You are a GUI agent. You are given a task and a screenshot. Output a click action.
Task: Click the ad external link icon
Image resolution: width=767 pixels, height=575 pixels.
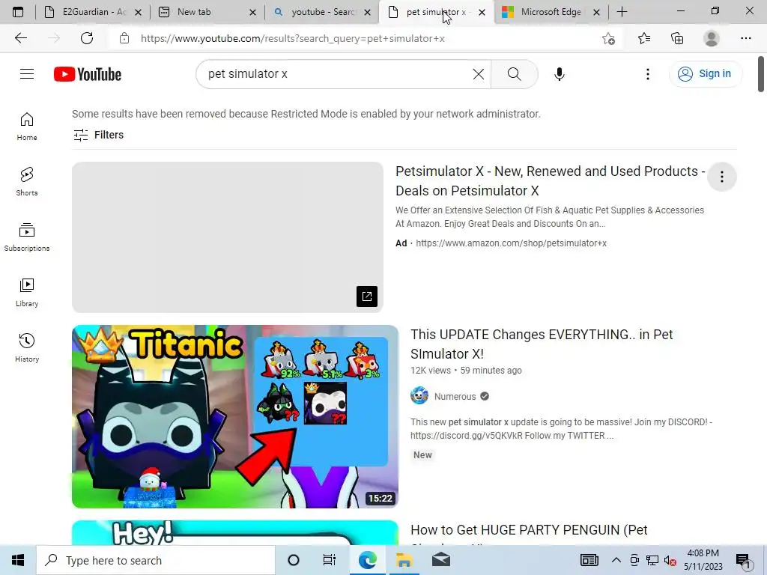pos(367,296)
